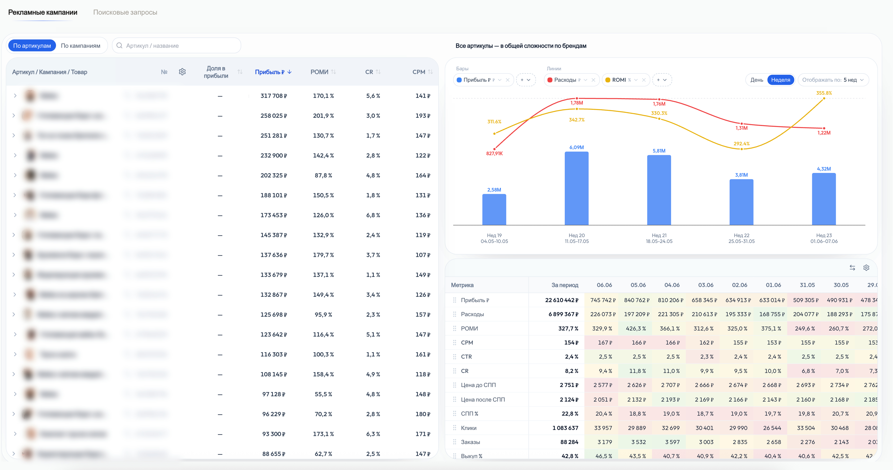Select По артикулам view
This screenshot has width=893, height=470.
[32, 45]
